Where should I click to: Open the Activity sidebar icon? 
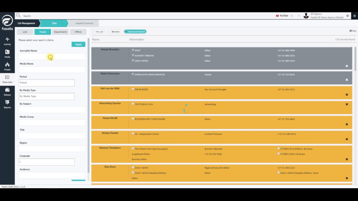[7, 41]
